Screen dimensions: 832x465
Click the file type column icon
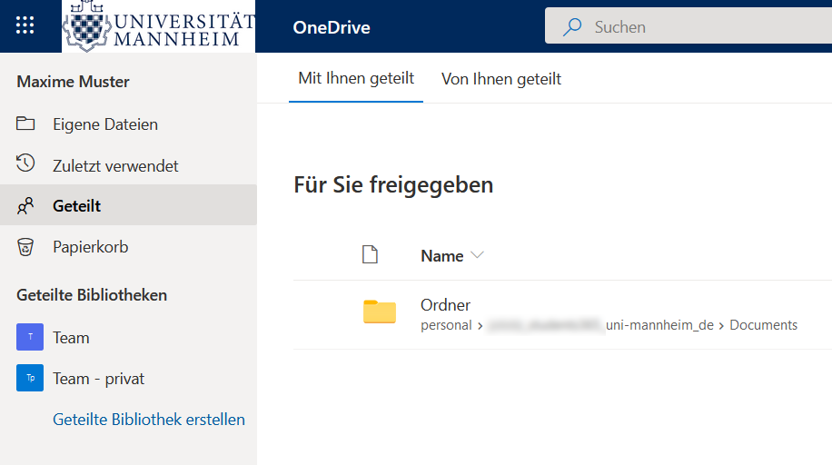pyautogui.click(x=370, y=254)
